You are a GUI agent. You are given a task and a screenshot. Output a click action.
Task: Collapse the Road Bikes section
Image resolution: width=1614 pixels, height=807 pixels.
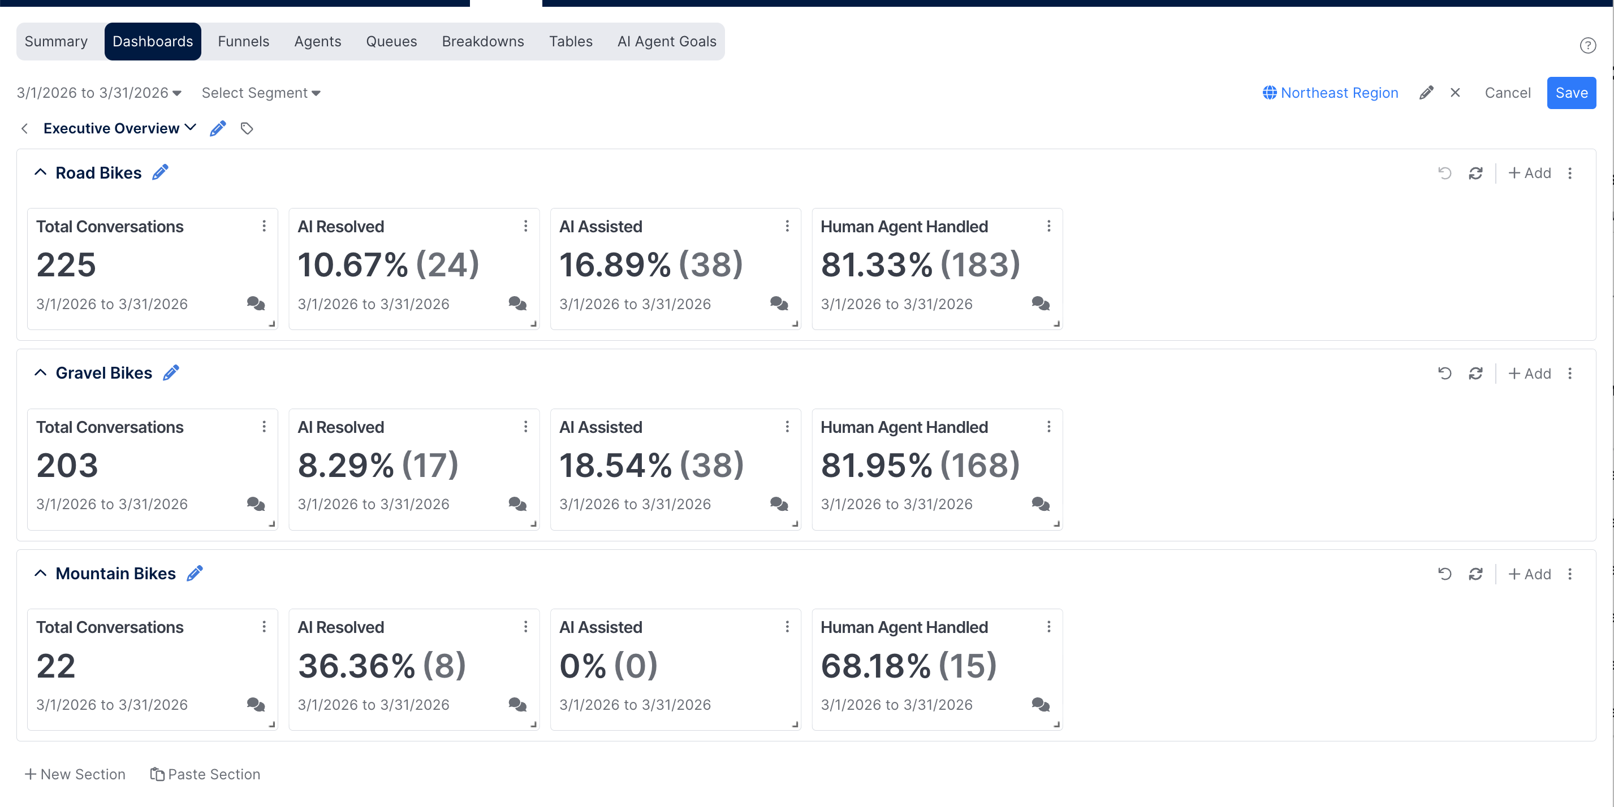41,172
